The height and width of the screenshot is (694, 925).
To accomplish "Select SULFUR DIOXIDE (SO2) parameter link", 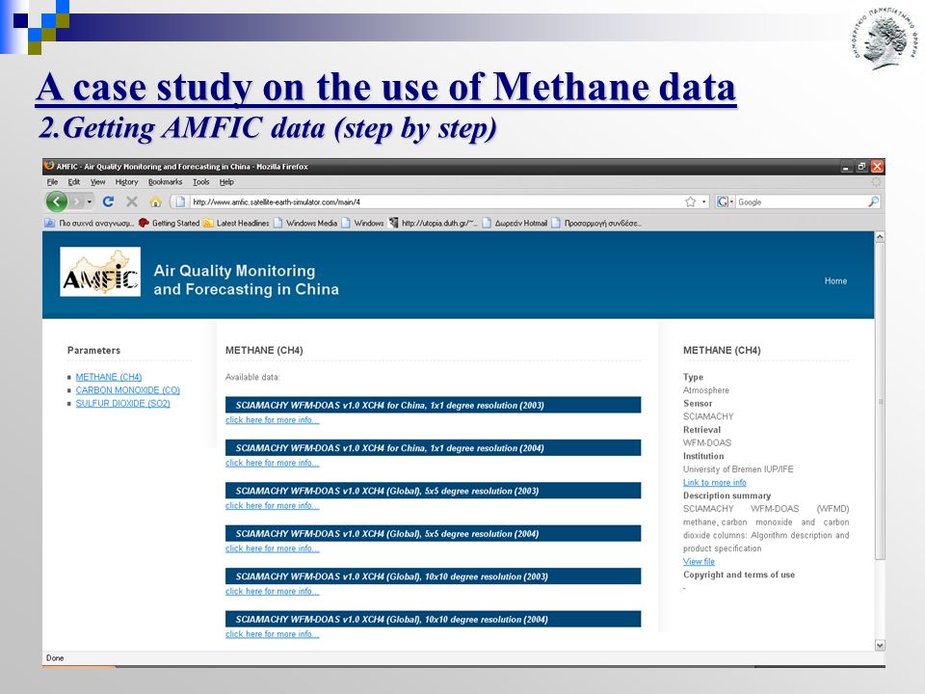I will pyautogui.click(x=122, y=403).
